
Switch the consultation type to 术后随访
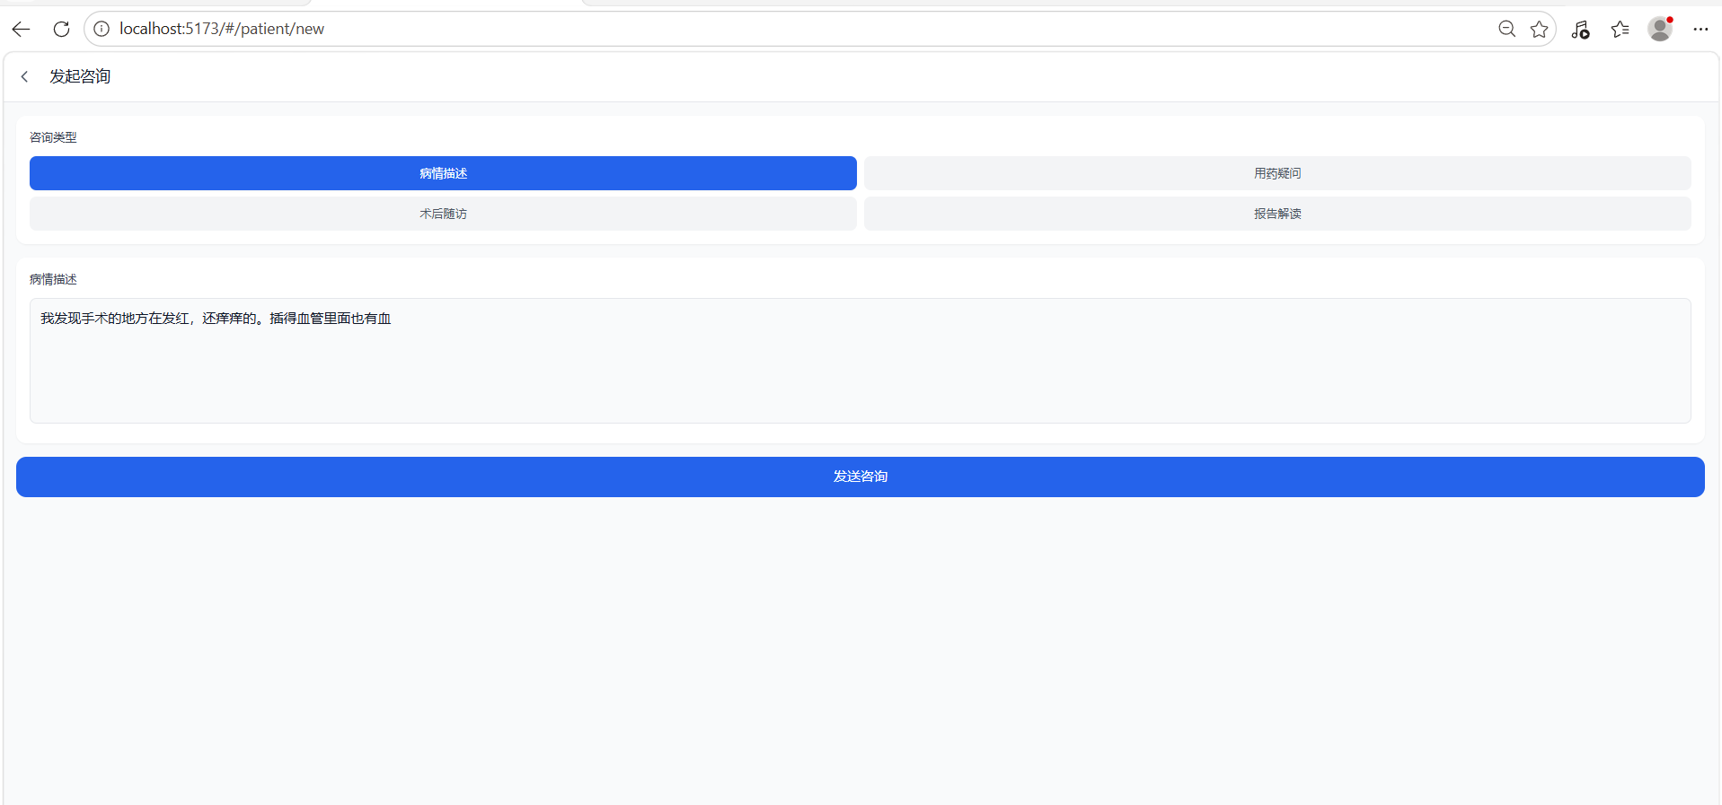pos(443,214)
